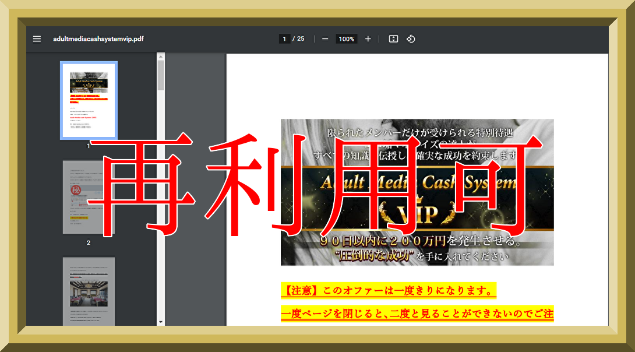Image resolution: width=635 pixels, height=352 pixels.
Task: Click the 100% zoom level field
Action: pyautogui.click(x=347, y=39)
